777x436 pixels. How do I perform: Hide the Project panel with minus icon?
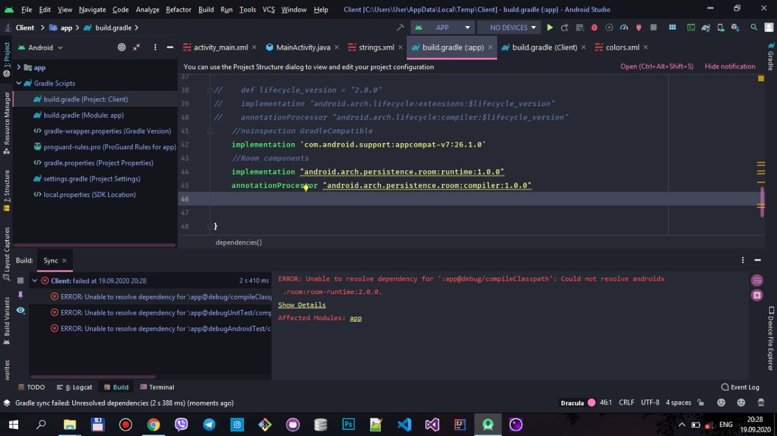[170, 47]
